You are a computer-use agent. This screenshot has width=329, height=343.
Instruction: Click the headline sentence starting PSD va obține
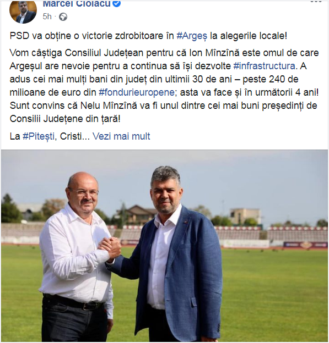click(148, 36)
